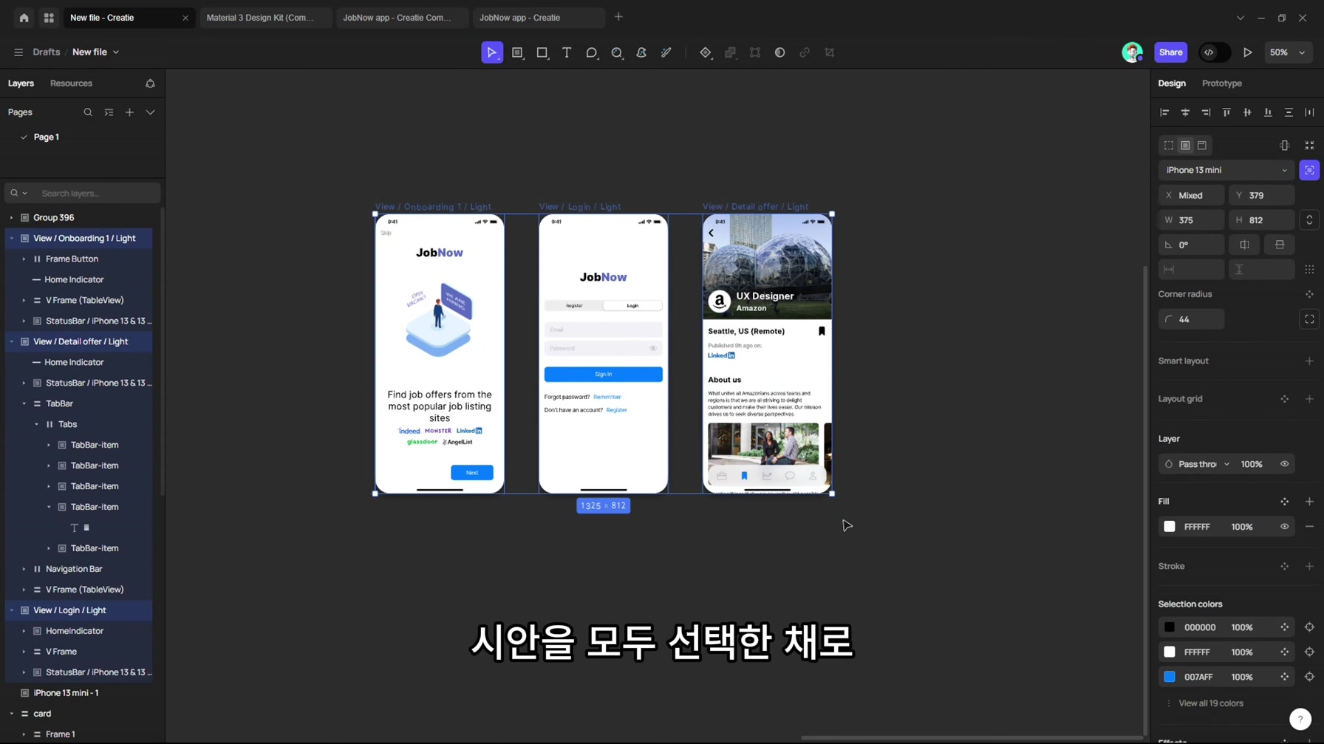Click the 007AFF selection color swatch
The width and height of the screenshot is (1324, 744).
[1170, 678]
